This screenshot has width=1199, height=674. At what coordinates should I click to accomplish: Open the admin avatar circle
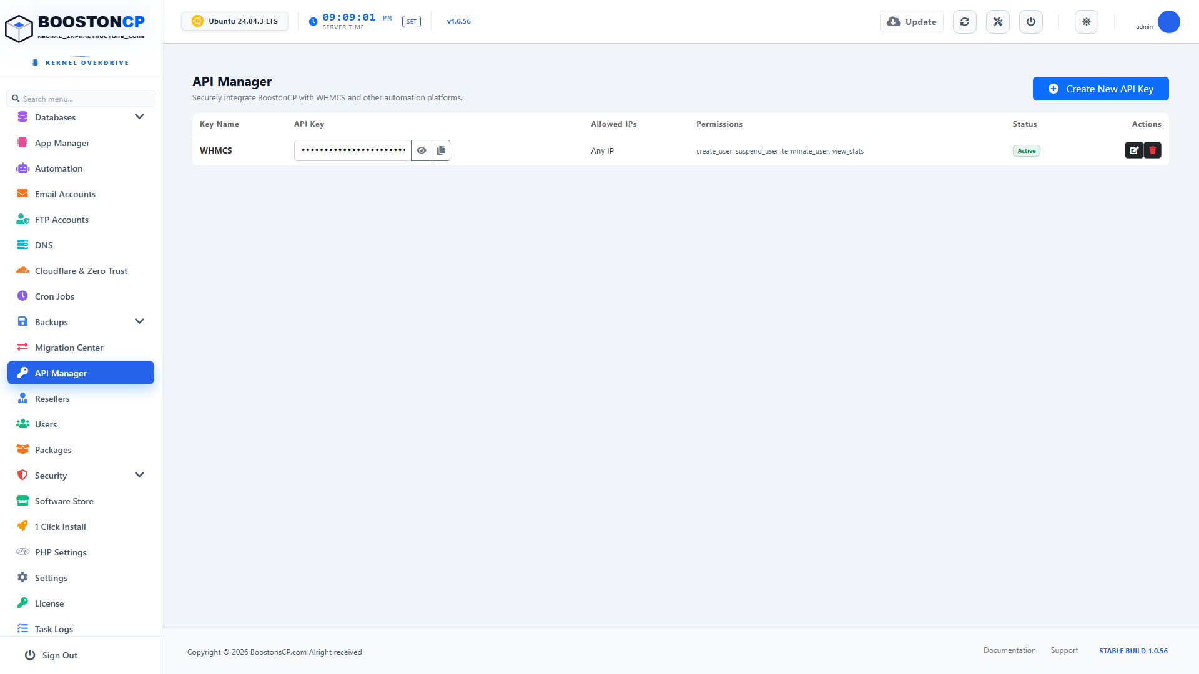1169,22
